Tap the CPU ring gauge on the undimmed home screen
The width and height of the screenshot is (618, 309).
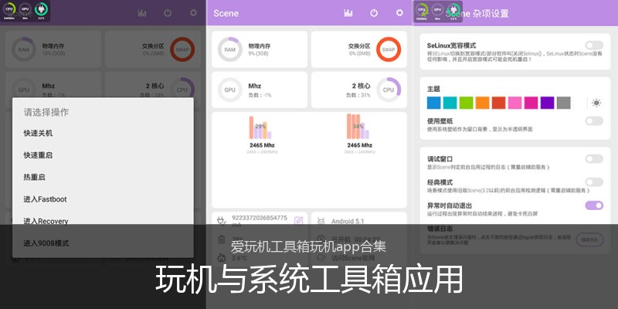pyautogui.click(x=389, y=90)
